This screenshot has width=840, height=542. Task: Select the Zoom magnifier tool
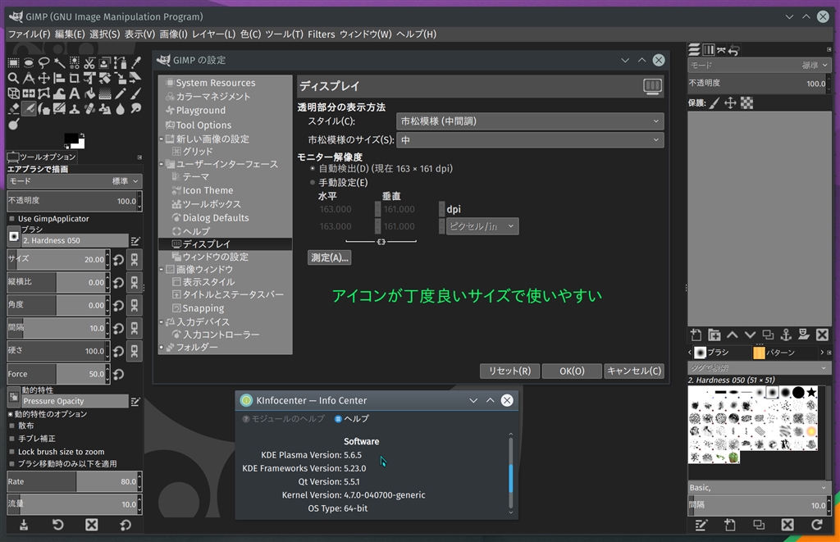[x=13, y=78]
